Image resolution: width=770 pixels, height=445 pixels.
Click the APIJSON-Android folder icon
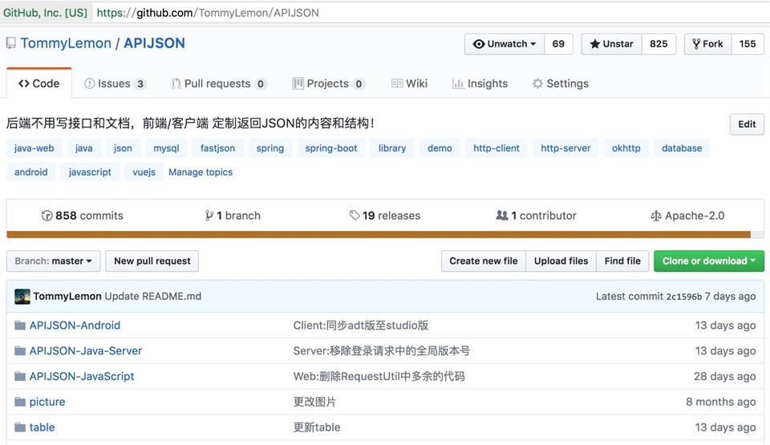[20, 326]
